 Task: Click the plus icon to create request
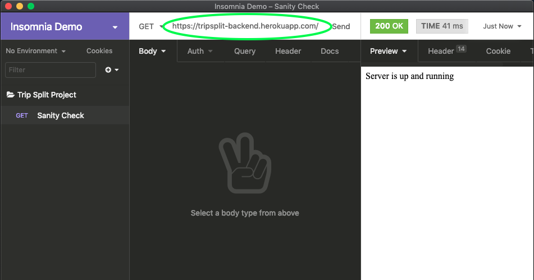108,70
